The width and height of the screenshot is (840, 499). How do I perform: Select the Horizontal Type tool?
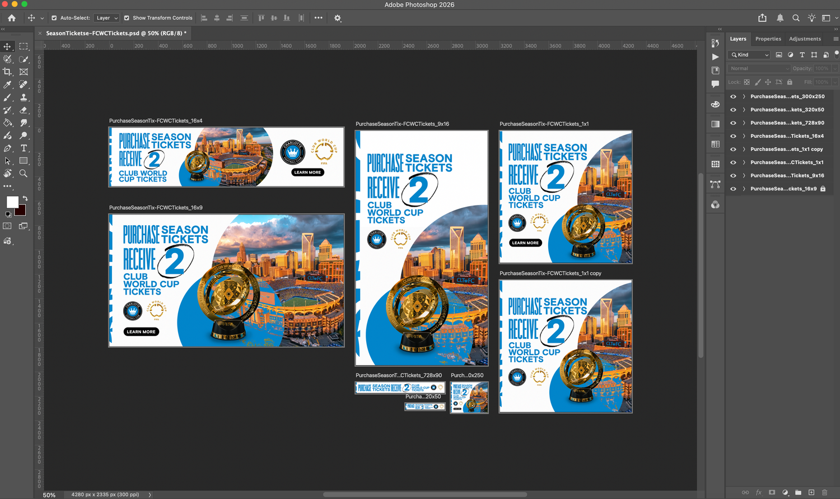tap(24, 148)
